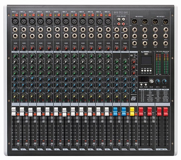
Task: Click the SUB 2 red fader cap
Action: point(150,112)
